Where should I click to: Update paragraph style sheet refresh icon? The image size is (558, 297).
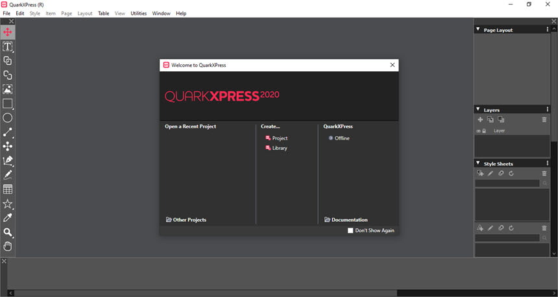click(x=511, y=173)
